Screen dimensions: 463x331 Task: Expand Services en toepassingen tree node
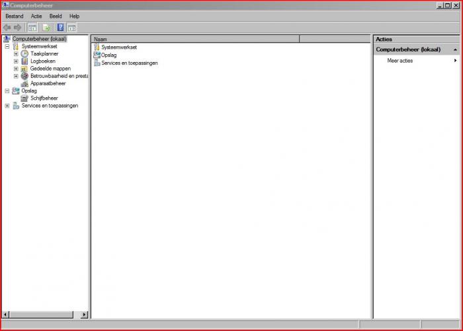(x=7, y=106)
